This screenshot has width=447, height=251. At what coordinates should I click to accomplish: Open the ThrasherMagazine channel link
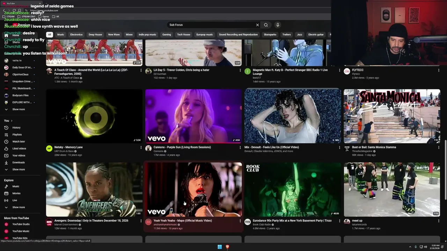[x=362, y=151]
